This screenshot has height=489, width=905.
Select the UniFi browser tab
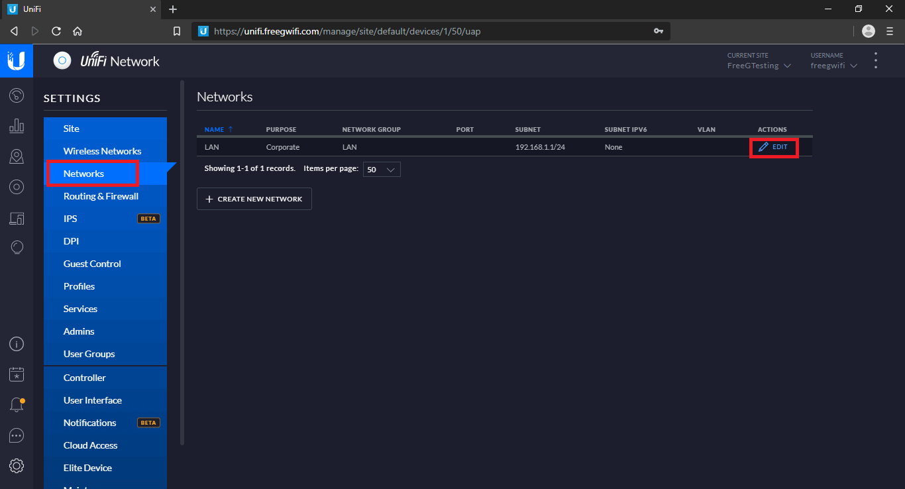click(x=80, y=9)
